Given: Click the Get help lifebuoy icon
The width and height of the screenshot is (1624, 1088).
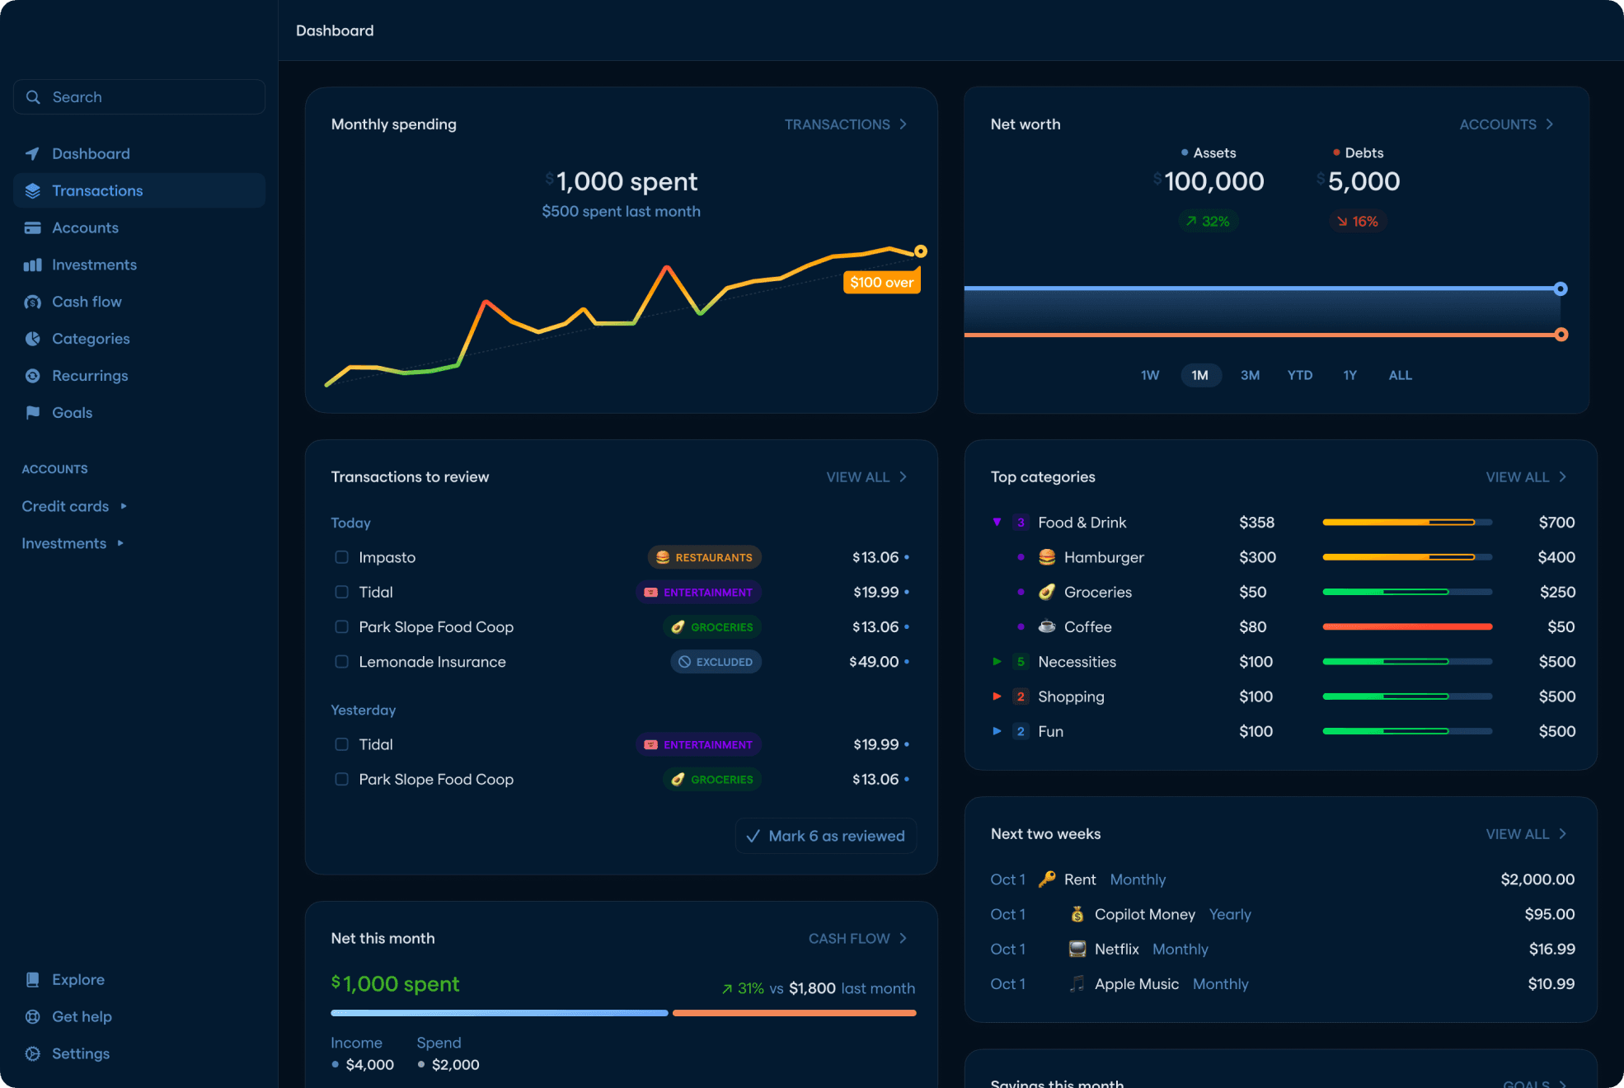Looking at the screenshot, I should (32, 1017).
